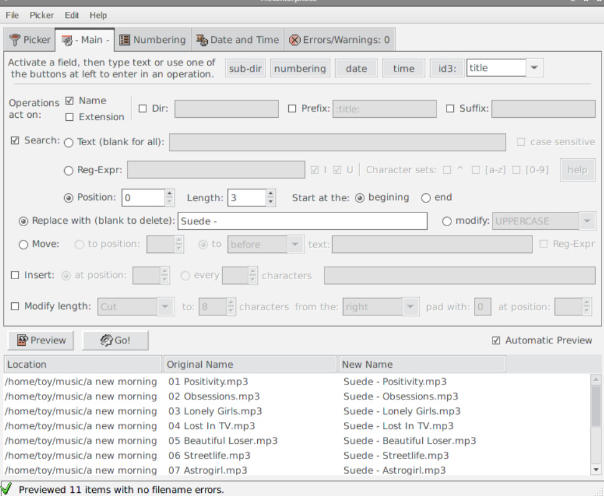This screenshot has height=496, width=604.
Task: Open the Help menu
Action: point(98,15)
